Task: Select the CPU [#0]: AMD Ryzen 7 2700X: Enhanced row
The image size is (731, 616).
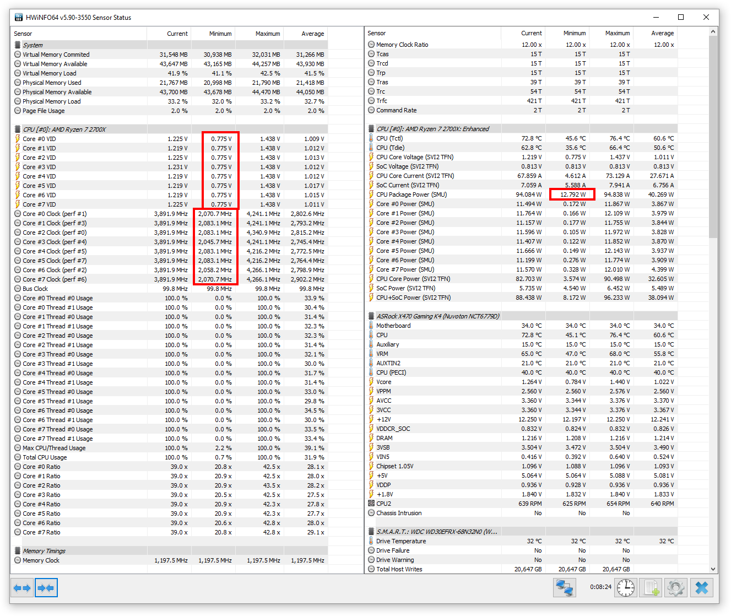Action: coord(522,129)
